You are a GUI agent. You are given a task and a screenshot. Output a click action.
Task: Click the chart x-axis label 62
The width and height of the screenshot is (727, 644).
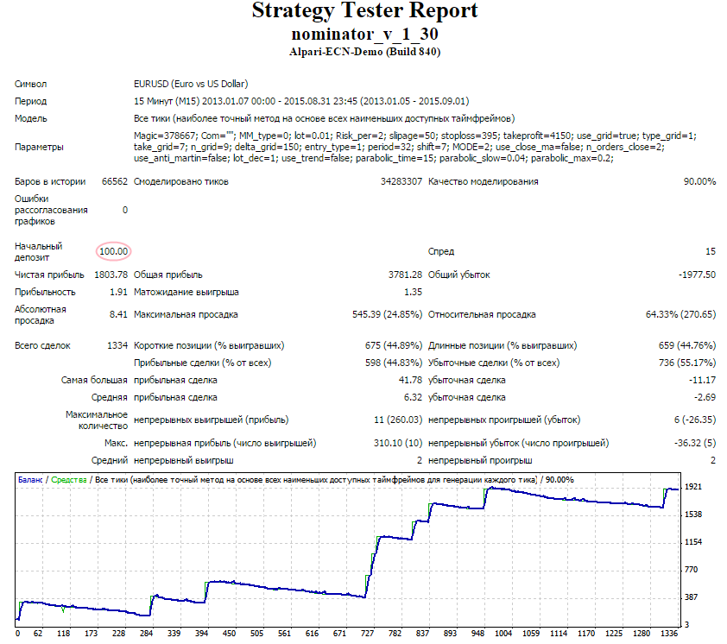(37, 634)
